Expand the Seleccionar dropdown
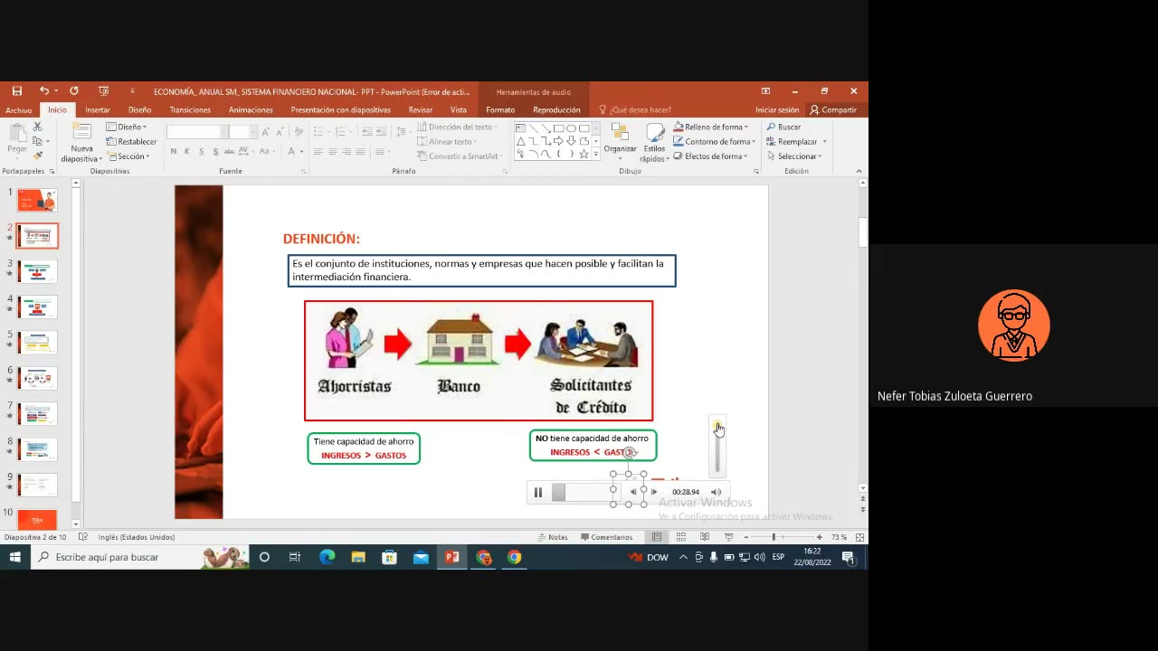 pyautogui.click(x=795, y=156)
